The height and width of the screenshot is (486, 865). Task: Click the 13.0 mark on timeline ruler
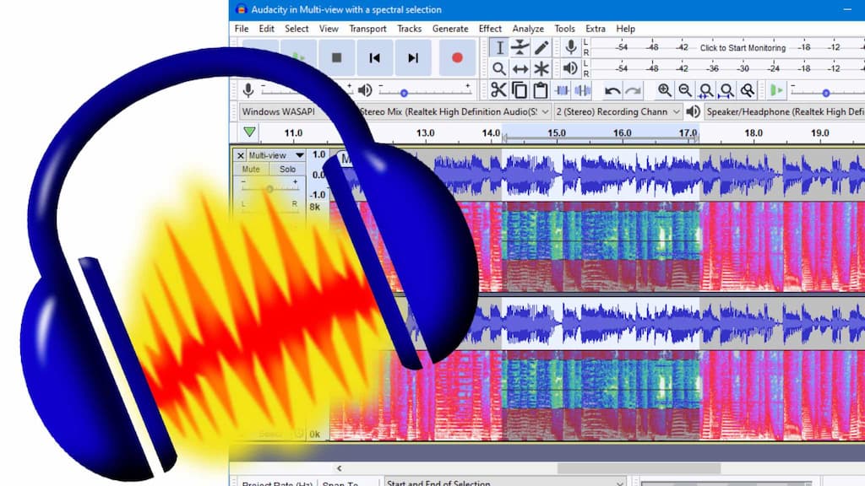point(425,132)
